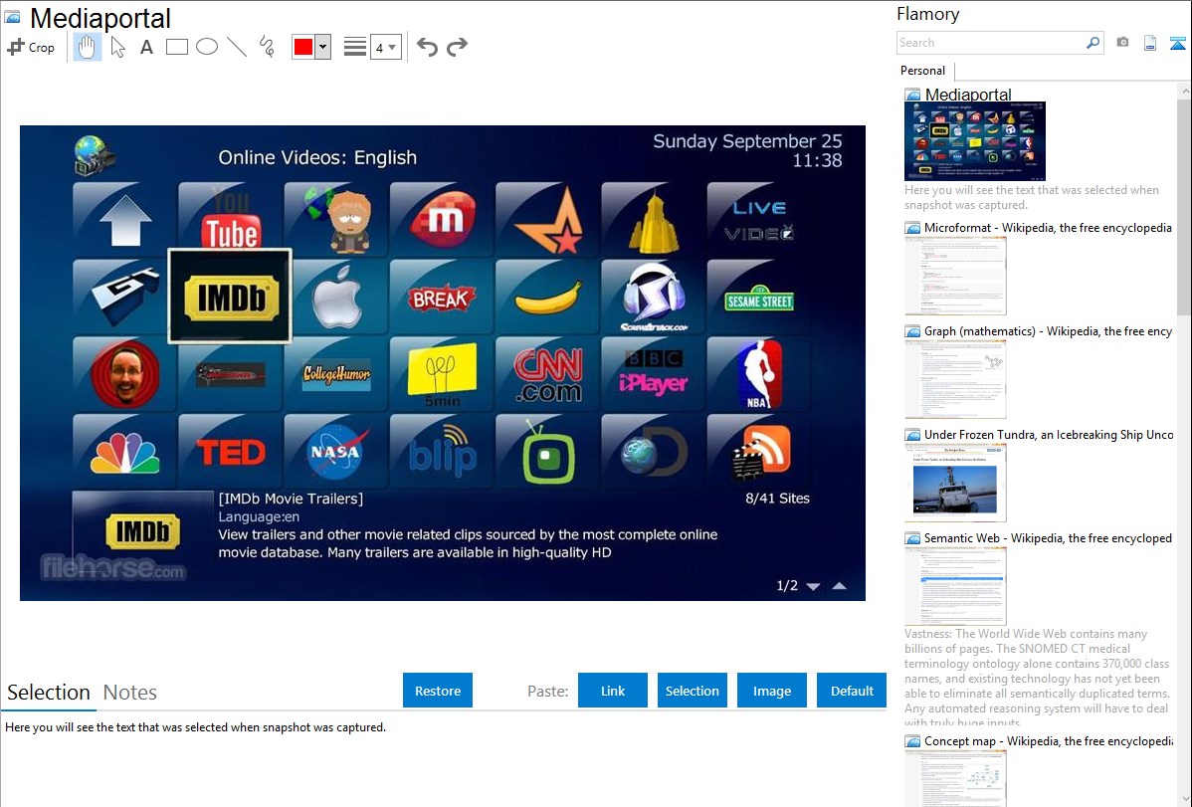The height and width of the screenshot is (807, 1192).
Task: Click the TED tile
Action: pyautogui.click(x=231, y=453)
